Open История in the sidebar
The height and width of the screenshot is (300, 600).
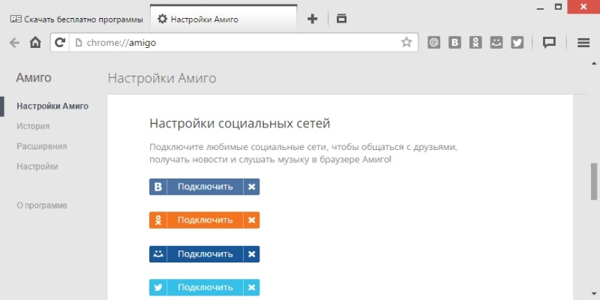33,126
